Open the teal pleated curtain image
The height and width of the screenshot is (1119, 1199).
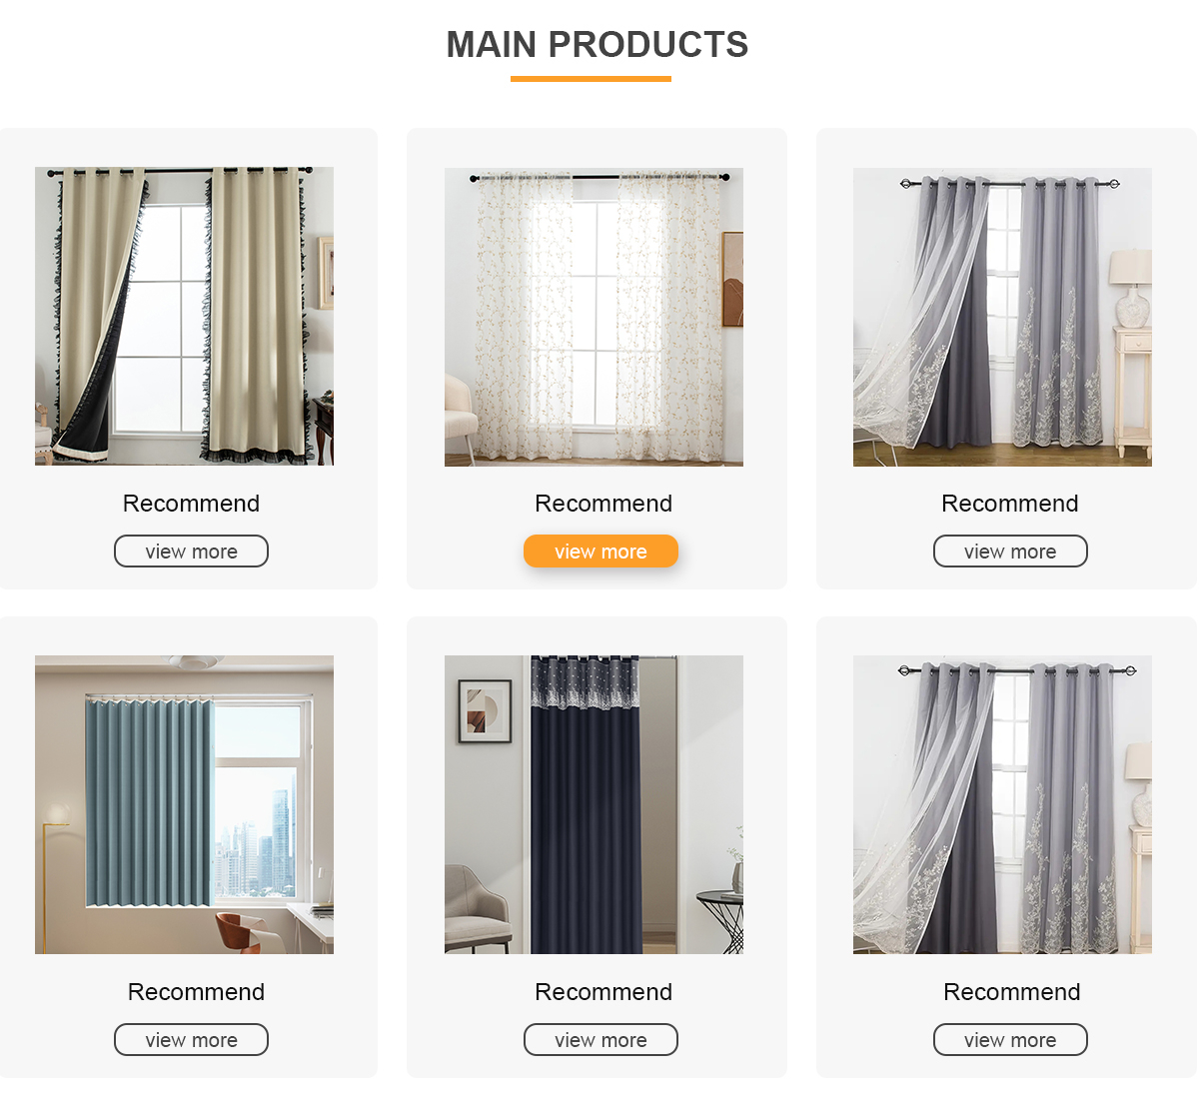pos(184,805)
